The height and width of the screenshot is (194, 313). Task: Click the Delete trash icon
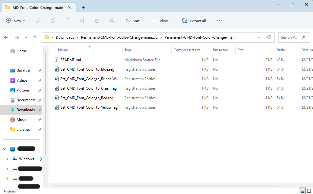tap(112, 21)
